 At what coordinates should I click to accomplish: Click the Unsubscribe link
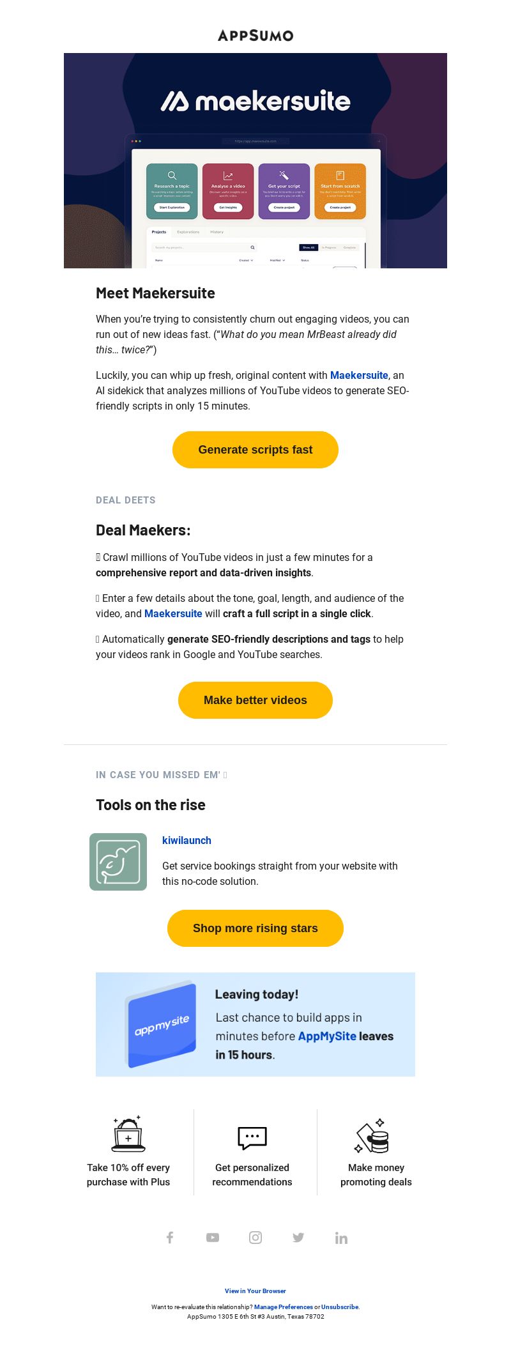point(340,1307)
